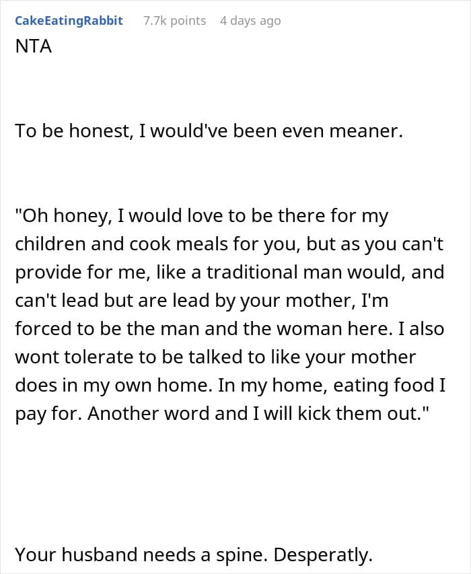Image resolution: width=471 pixels, height=574 pixels.
Task: Click the "4 days ago" timestamp
Action: click(x=250, y=21)
